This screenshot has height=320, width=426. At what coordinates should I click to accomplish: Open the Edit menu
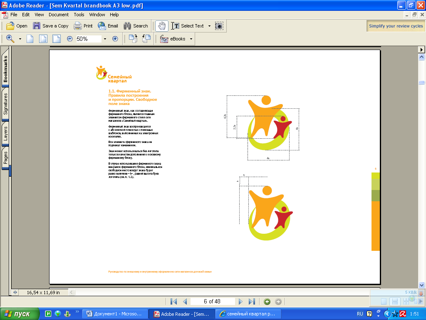point(26,15)
